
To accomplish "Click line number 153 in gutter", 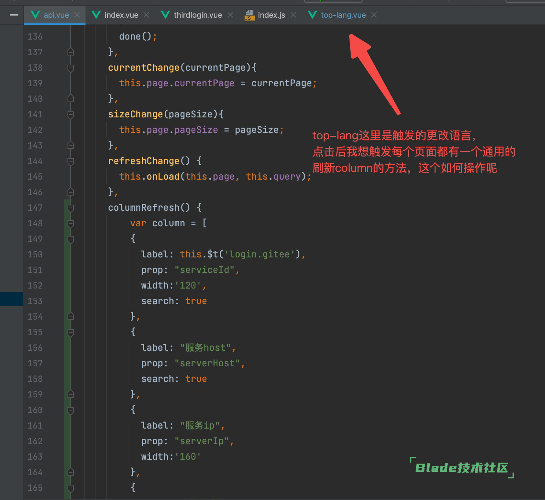I will (x=35, y=301).
